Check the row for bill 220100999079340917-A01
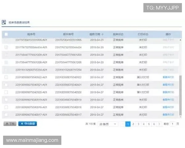185x148 pixels. (6, 115)
